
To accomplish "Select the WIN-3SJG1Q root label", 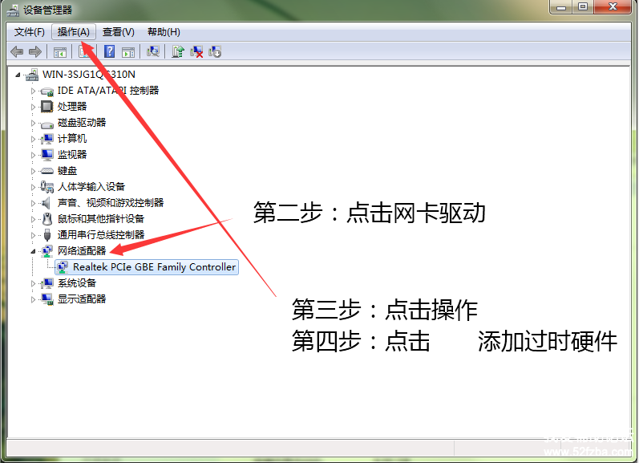I will pyautogui.click(x=89, y=75).
